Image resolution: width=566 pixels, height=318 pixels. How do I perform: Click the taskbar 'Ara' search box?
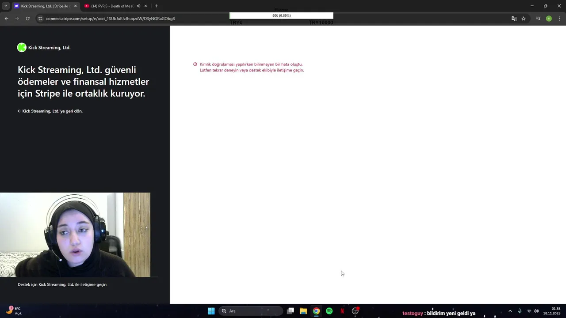click(251, 311)
